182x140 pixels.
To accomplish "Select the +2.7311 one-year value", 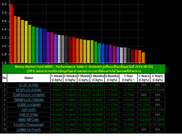I will [128, 90].
